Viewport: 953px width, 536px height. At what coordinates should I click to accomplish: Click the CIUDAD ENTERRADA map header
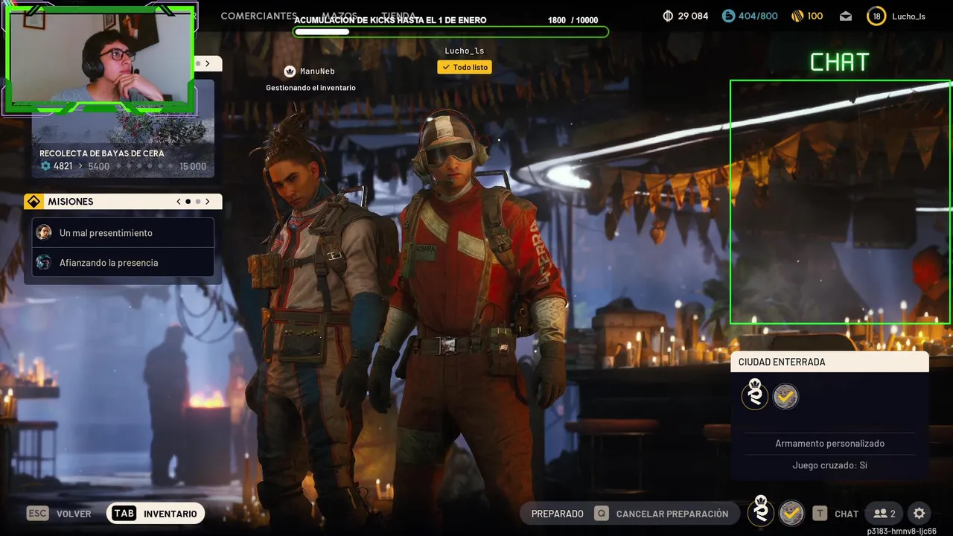[x=829, y=362]
